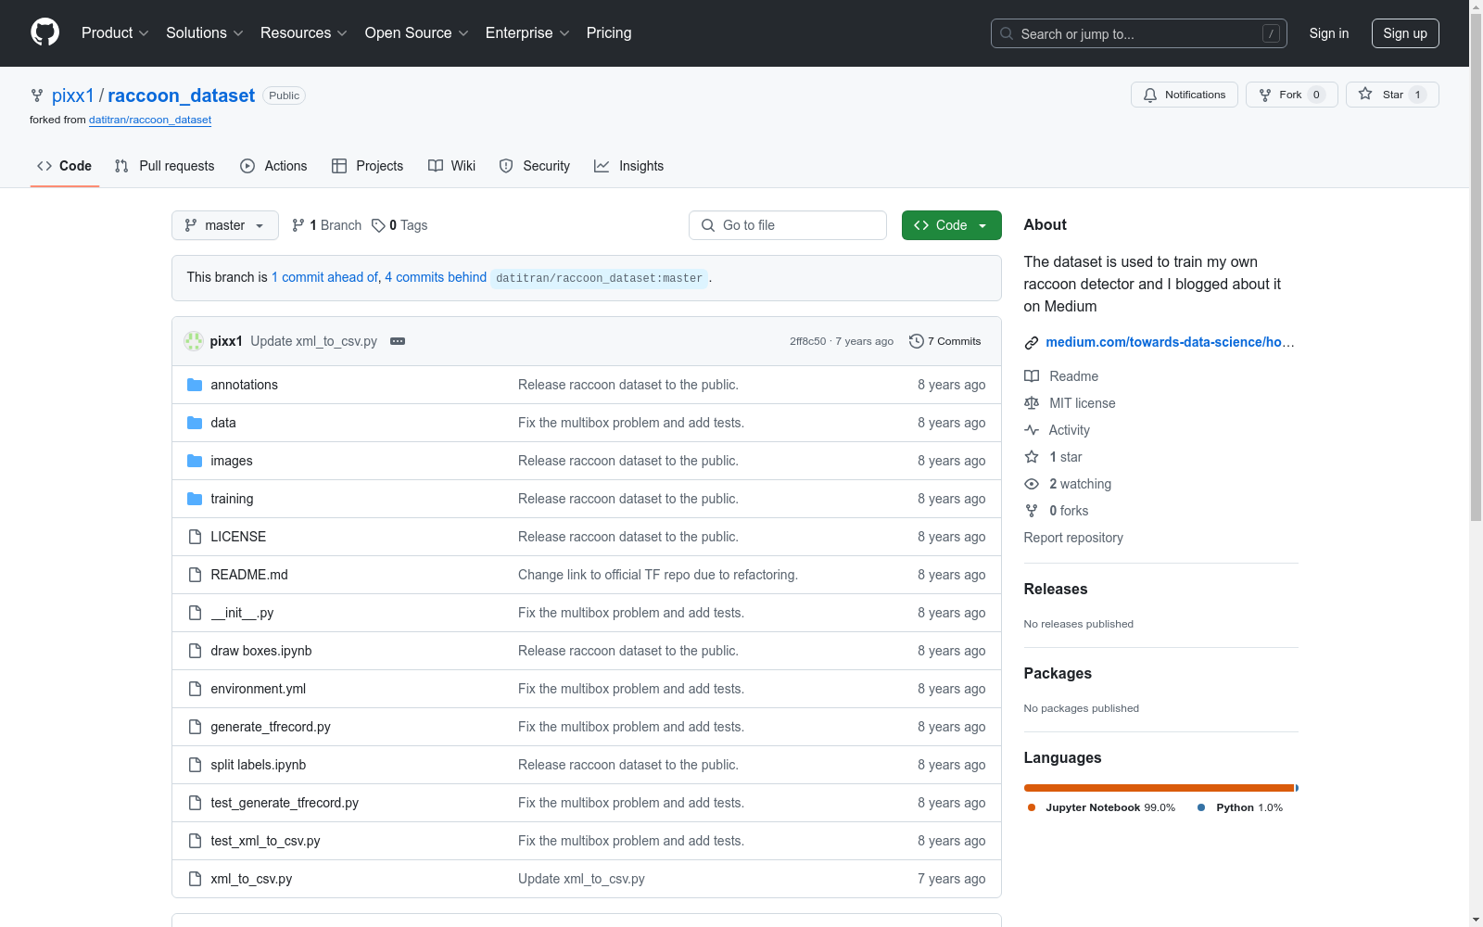
Task: Open the Resources dropdown menu
Action: click(x=304, y=32)
